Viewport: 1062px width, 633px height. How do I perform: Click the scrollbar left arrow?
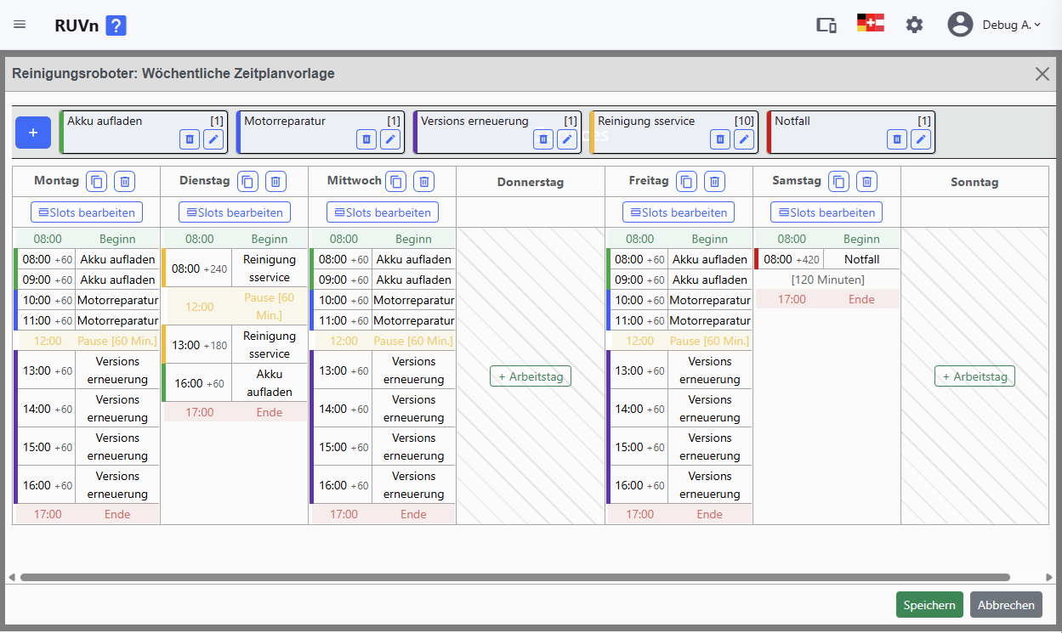coord(11,578)
